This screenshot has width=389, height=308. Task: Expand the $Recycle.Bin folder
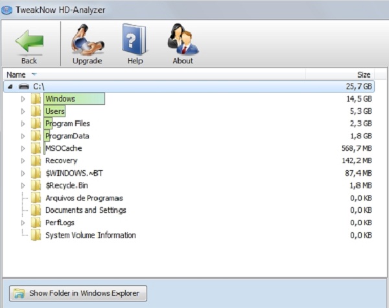point(23,186)
